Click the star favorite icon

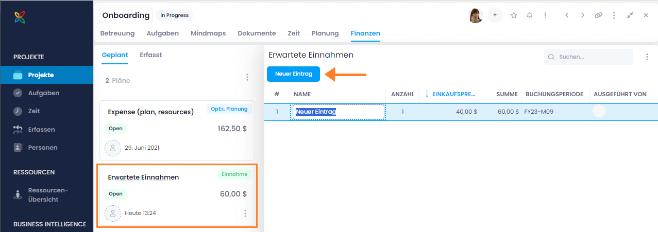pos(514,15)
